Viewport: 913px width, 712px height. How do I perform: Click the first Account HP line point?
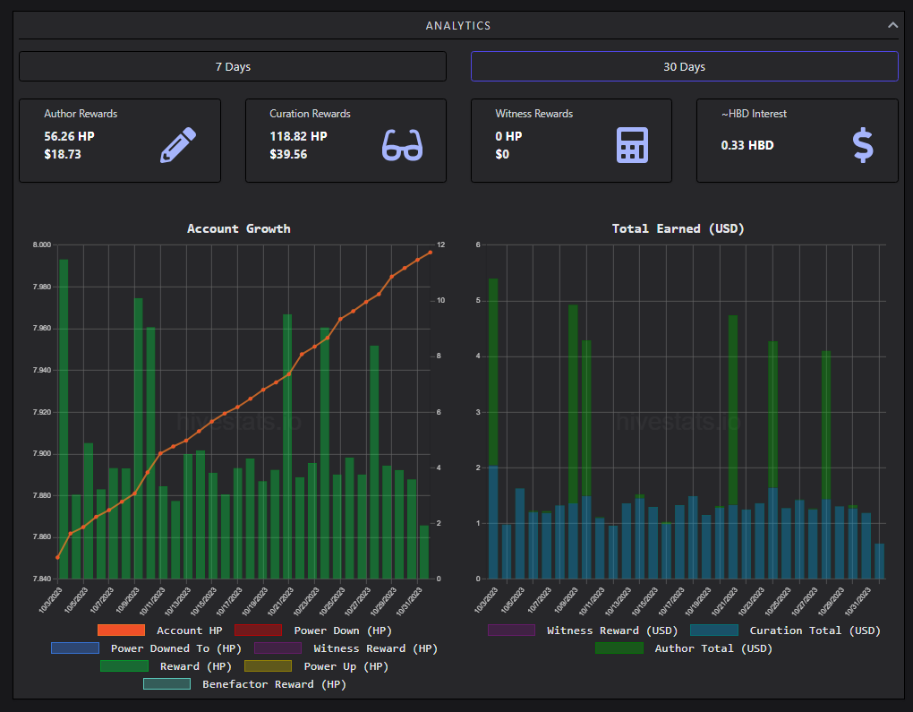(x=57, y=558)
